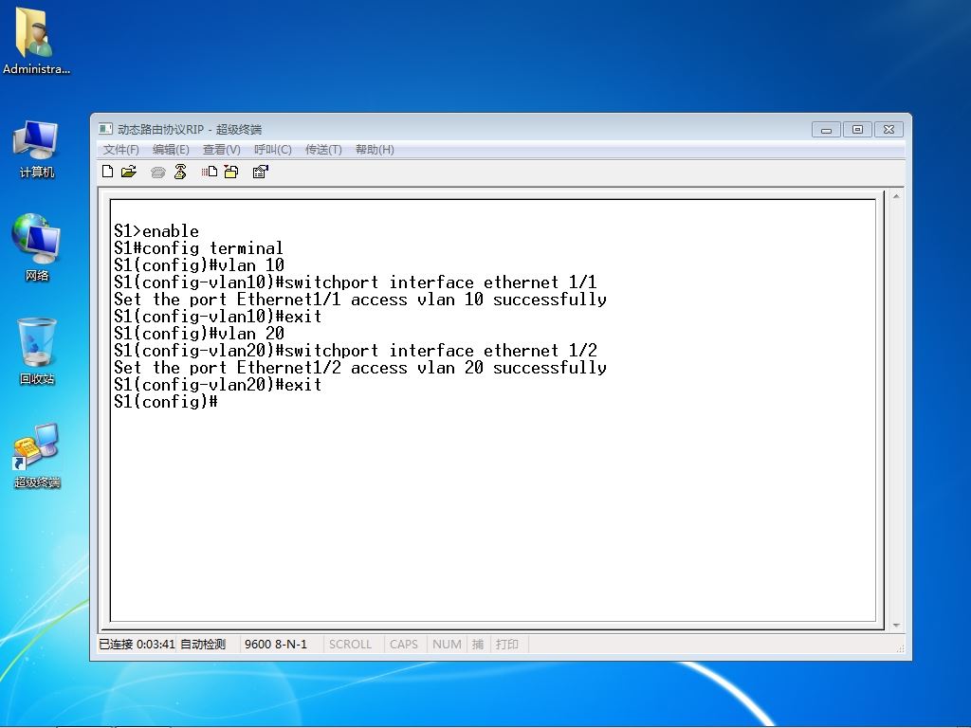The width and height of the screenshot is (971, 728).
Task: Click the New connection toolbar icon
Action: [108, 172]
